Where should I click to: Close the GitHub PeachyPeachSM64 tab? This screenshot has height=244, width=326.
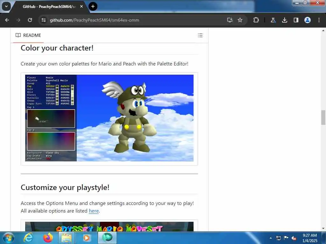click(81, 6)
